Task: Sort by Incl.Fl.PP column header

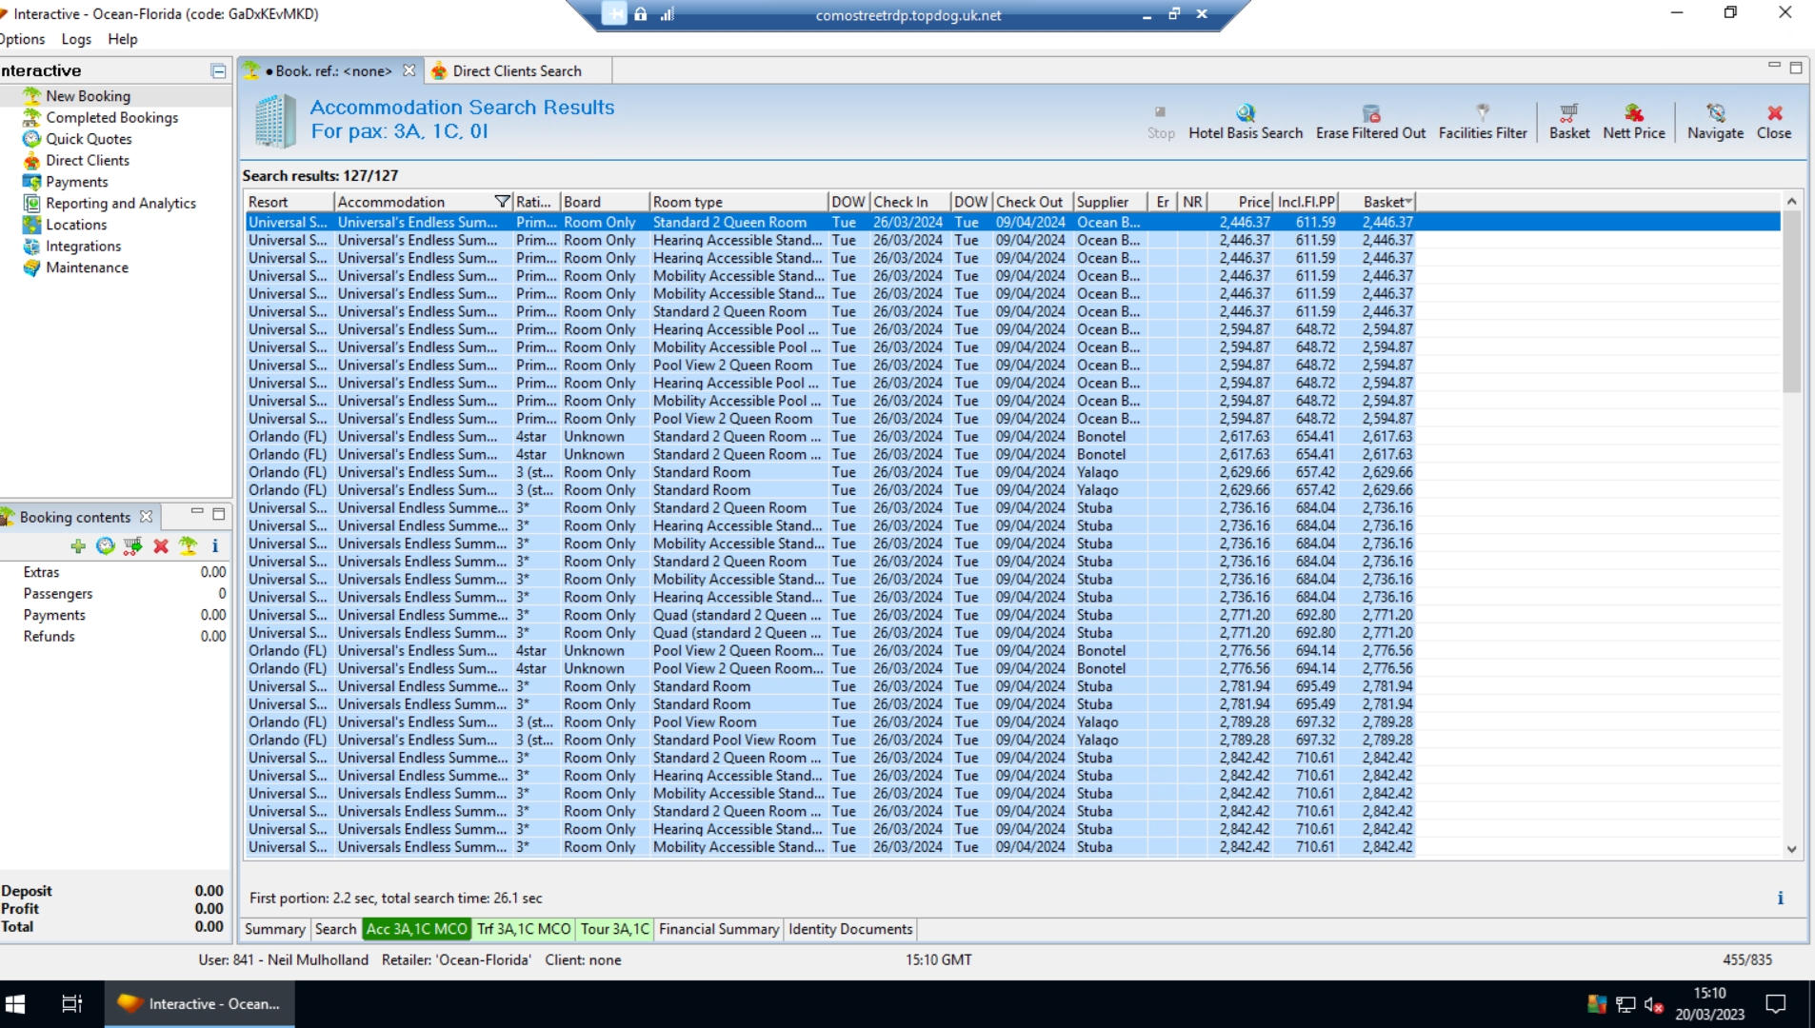Action: pyautogui.click(x=1306, y=202)
